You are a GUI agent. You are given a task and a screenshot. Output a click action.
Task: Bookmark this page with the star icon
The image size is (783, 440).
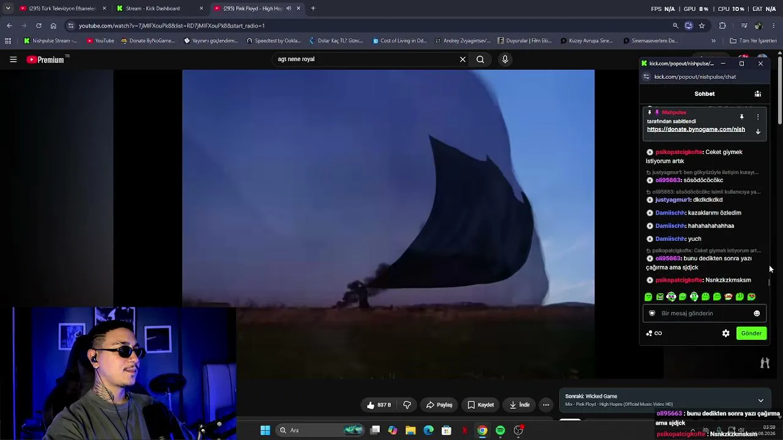coord(702,26)
